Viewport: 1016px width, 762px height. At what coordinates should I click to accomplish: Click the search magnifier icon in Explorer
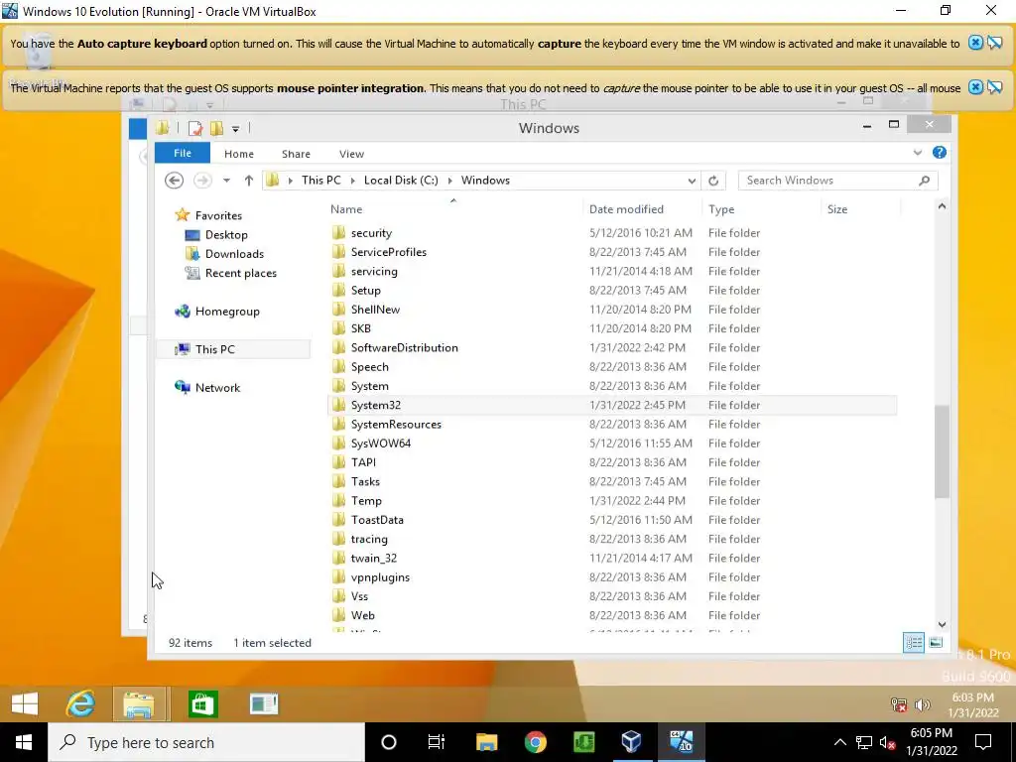(925, 181)
